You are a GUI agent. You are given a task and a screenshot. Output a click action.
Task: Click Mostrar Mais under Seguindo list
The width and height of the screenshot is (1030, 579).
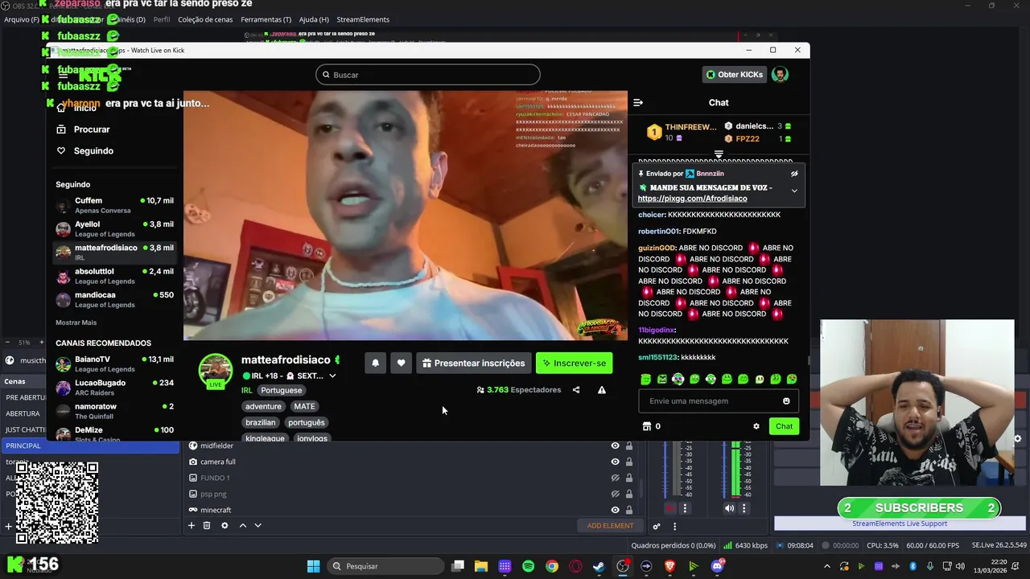tap(76, 322)
